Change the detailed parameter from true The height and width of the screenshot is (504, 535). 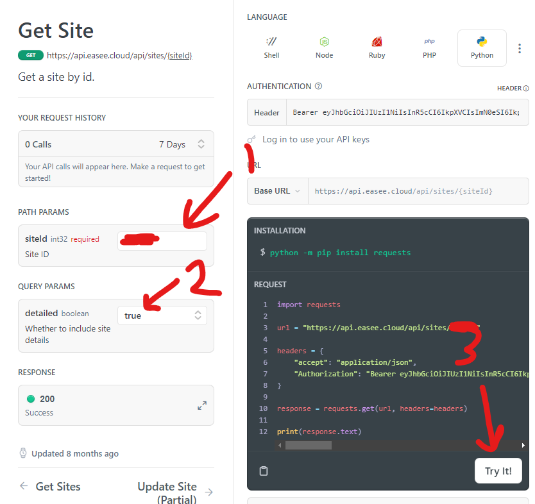(x=161, y=315)
